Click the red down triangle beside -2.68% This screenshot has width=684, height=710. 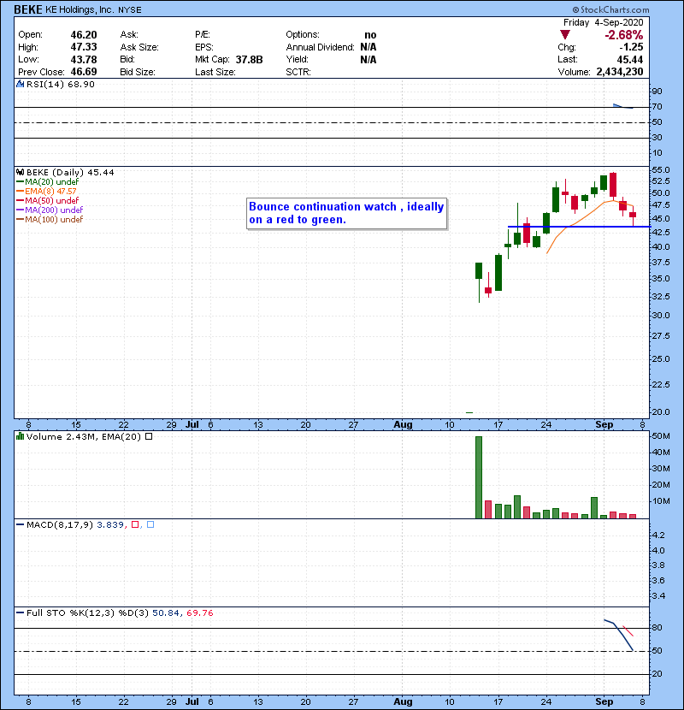(x=564, y=34)
